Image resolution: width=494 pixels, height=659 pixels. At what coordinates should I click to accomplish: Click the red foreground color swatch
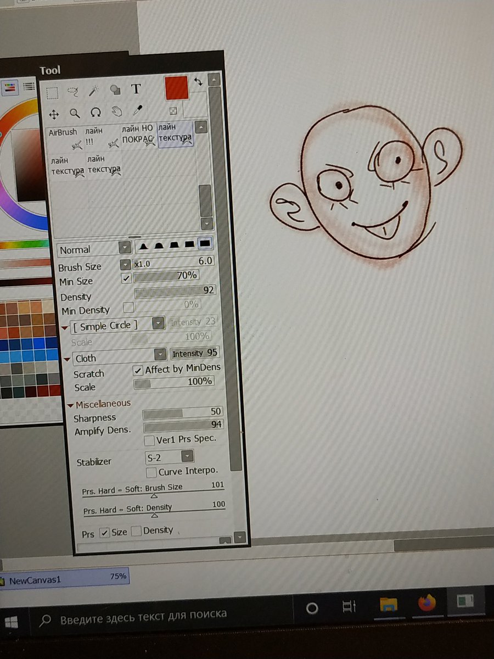tap(176, 88)
